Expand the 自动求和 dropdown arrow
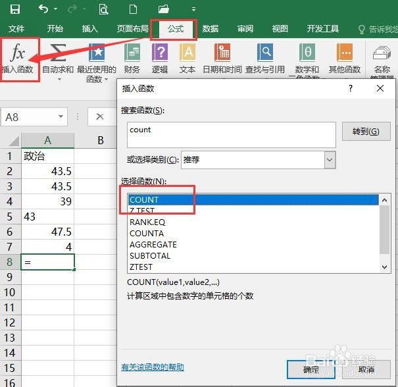 pos(59,80)
